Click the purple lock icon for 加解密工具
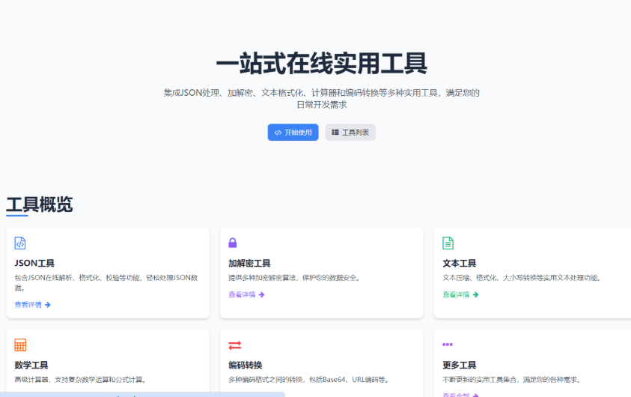631x397 pixels. [x=233, y=243]
